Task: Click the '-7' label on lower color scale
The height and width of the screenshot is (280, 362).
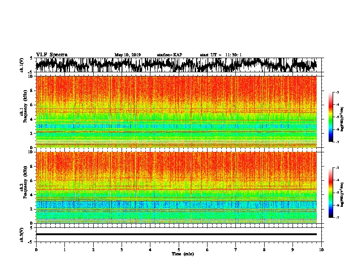Action: (337, 218)
